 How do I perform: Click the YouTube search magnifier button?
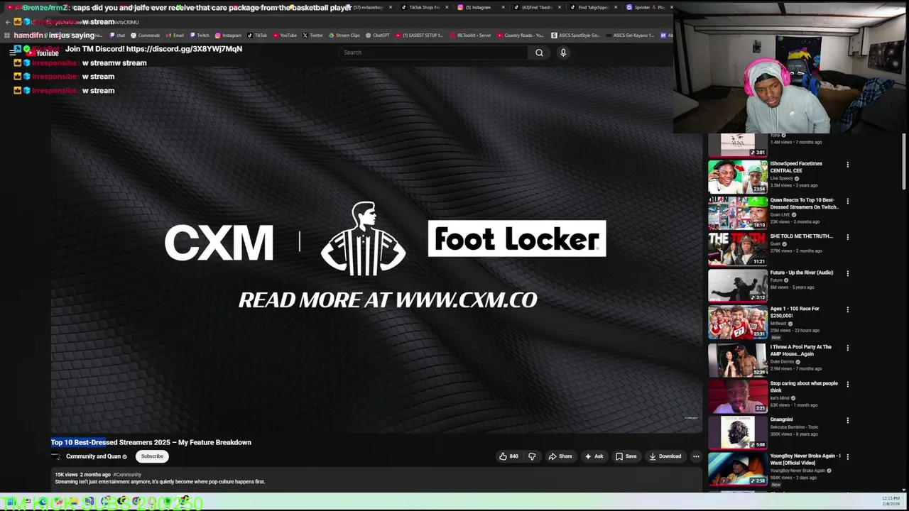pyautogui.click(x=539, y=53)
